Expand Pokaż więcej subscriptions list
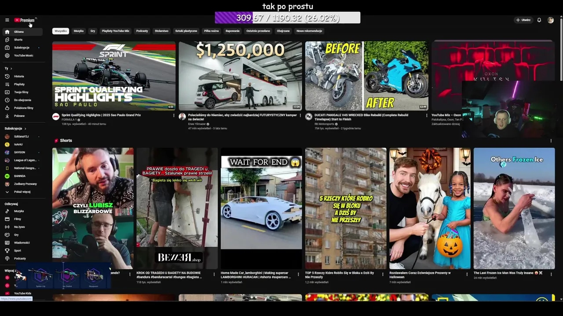The height and width of the screenshot is (316, 563). [x=22, y=192]
